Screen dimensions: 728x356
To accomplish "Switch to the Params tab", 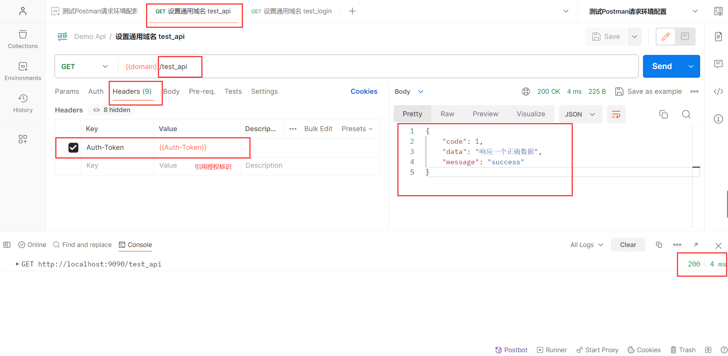I will [67, 91].
